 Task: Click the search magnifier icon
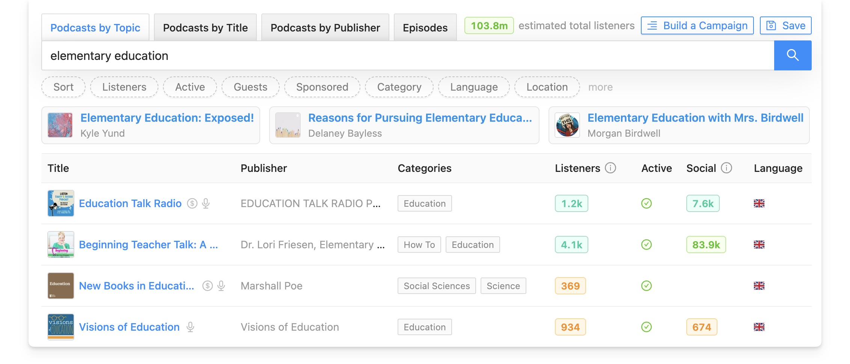[793, 55]
